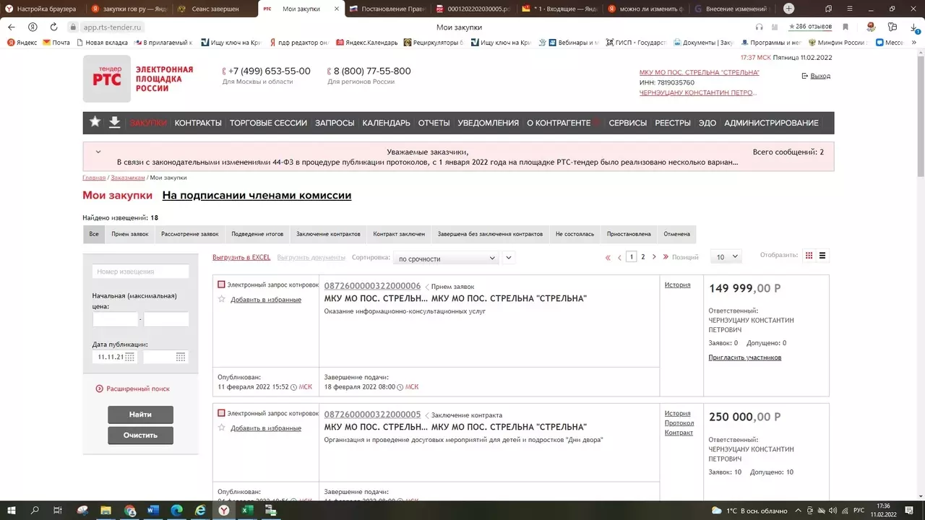Switch to grid view display icon
Image resolution: width=925 pixels, height=520 pixels.
click(809, 256)
